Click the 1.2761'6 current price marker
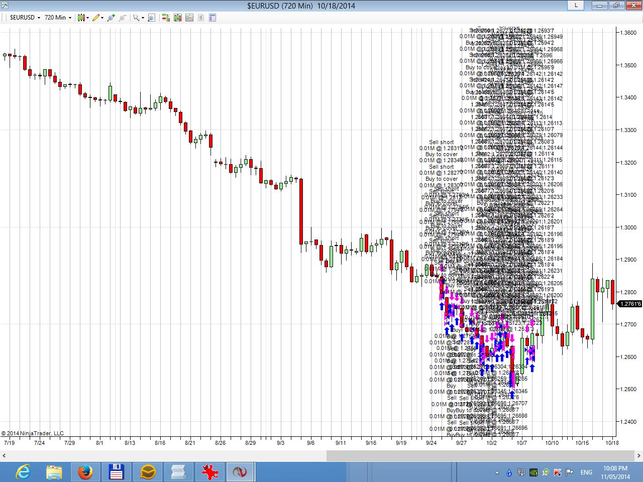 point(630,304)
